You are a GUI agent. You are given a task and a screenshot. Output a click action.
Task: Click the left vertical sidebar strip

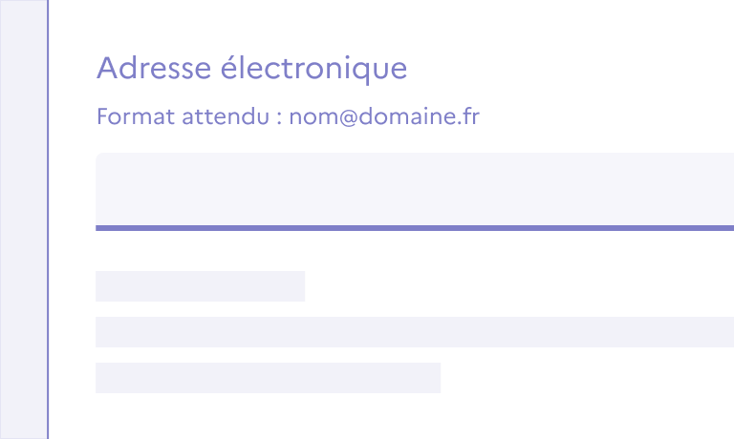23,219
